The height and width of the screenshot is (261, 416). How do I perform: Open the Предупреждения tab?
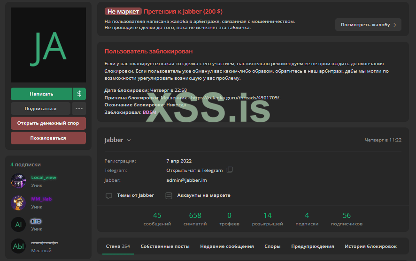click(x=313, y=246)
